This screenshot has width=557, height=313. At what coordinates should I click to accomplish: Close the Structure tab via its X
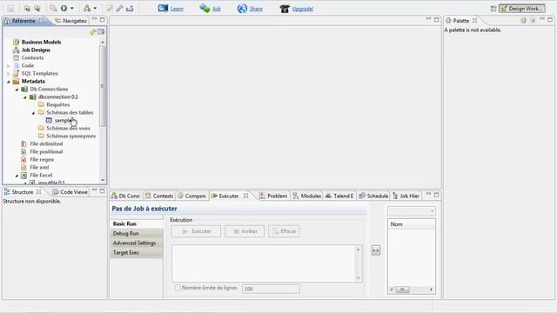pos(38,191)
